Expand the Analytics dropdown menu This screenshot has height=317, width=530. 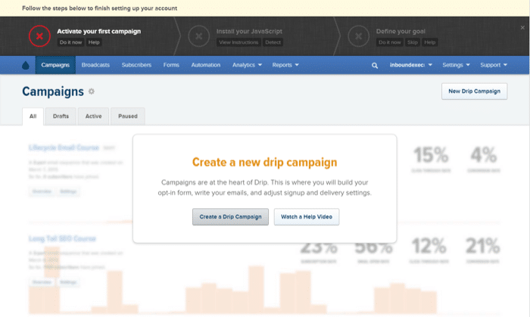pyautogui.click(x=247, y=65)
